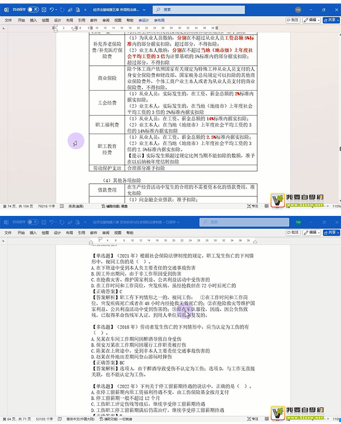Open the Undo history dropdown arrow, lower window
The height and width of the screenshot is (424, 341).
[56, 222]
